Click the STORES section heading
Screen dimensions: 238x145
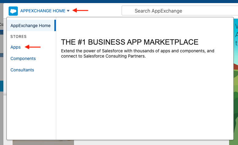pyautogui.click(x=18, y=37)
